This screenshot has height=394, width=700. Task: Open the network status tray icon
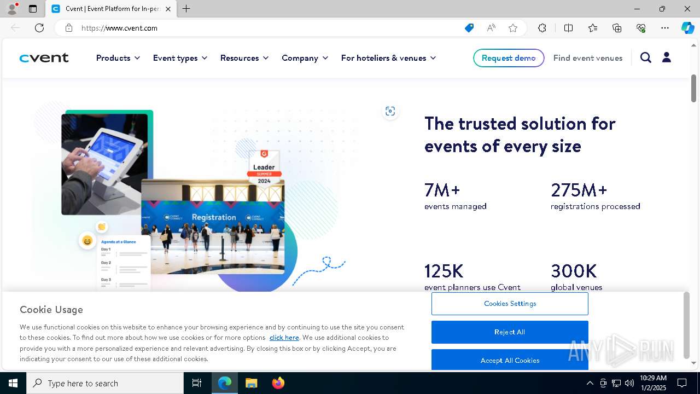point(616,383)
